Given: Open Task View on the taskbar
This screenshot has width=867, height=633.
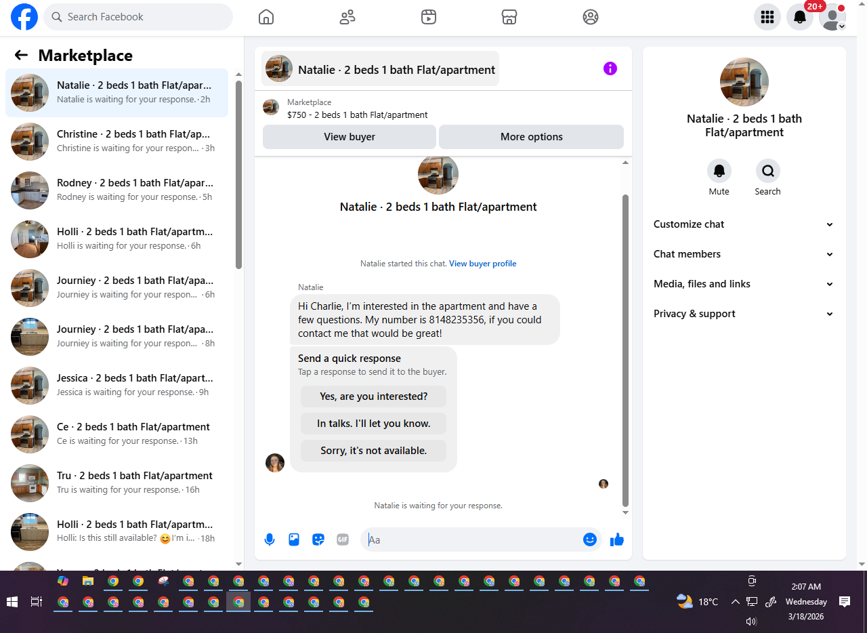Looking at the screenshot, I should [37, 602].
